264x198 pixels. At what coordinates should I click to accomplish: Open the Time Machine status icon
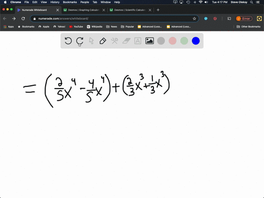[x=188, y=2]
